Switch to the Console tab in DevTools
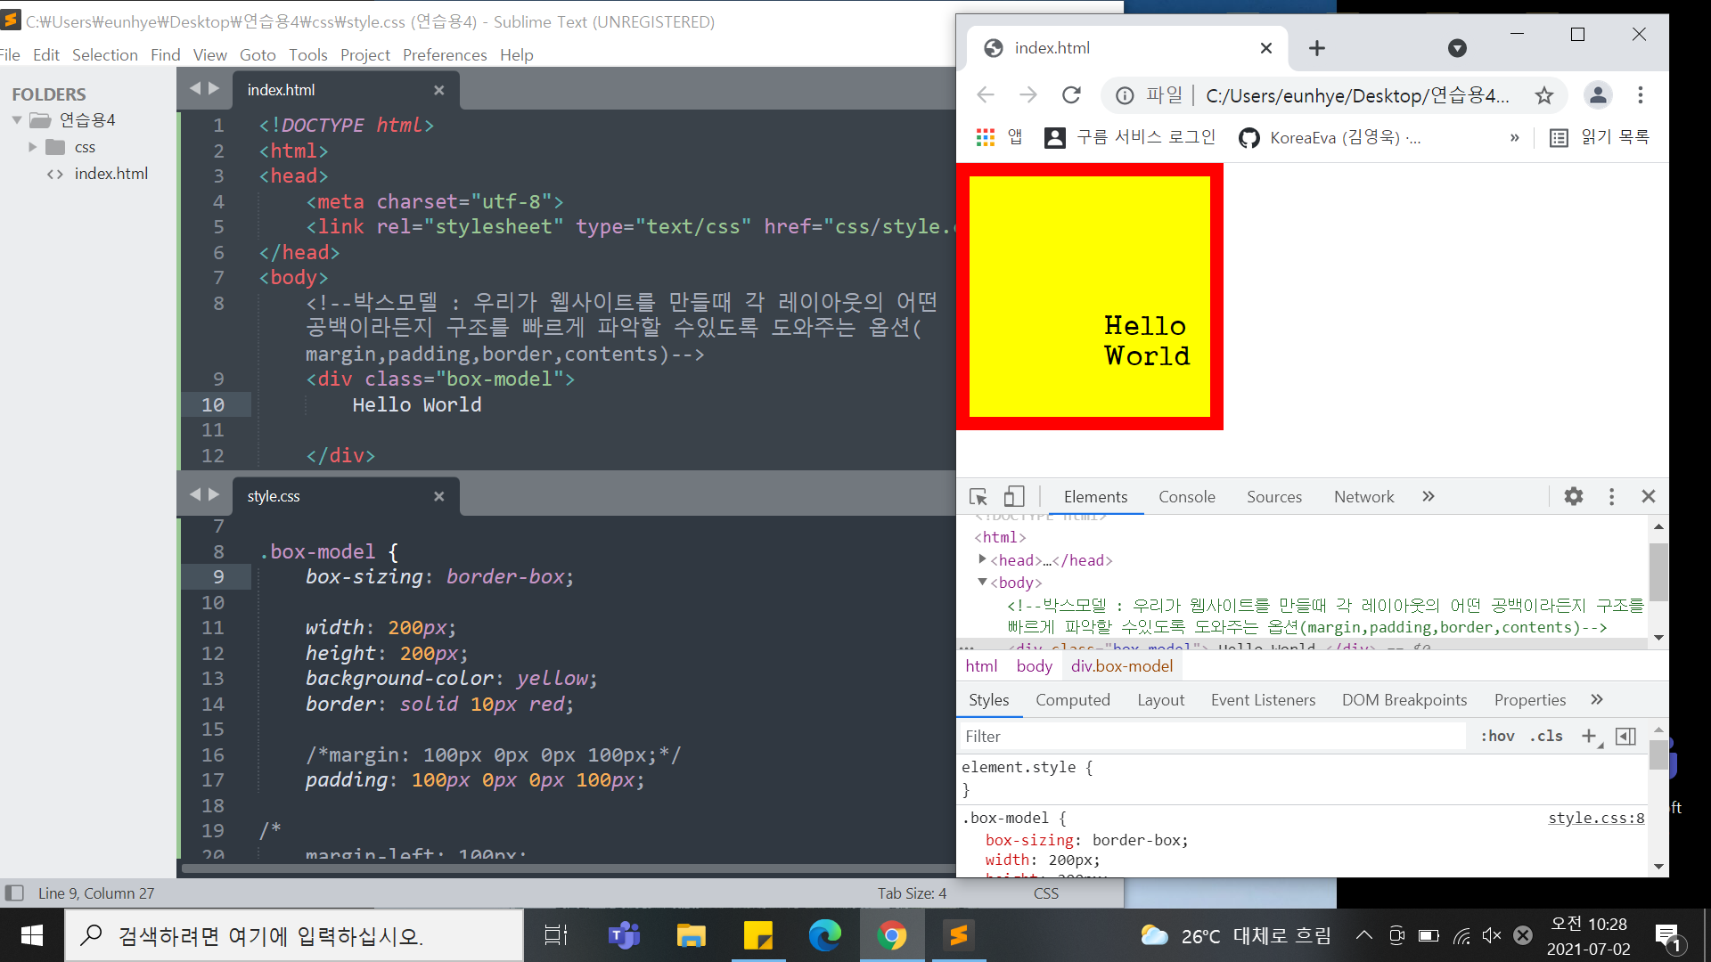The height and width of the screenshot is (962, 1711). [x=1186, y=497]
